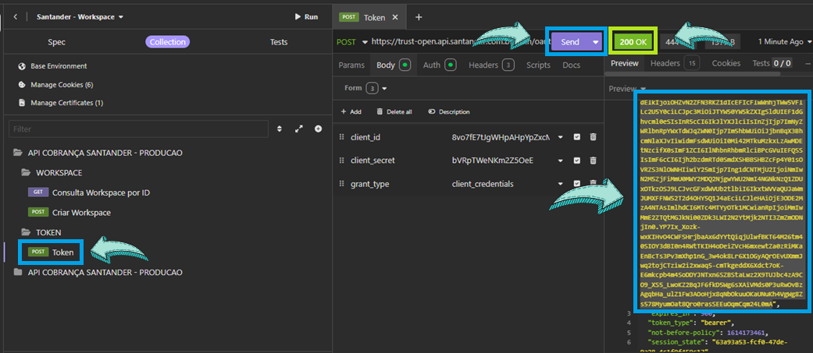Grab the client_secret row drag handle
The width and height of the screenshot is (813, 353).
click(x=341, y=161)
